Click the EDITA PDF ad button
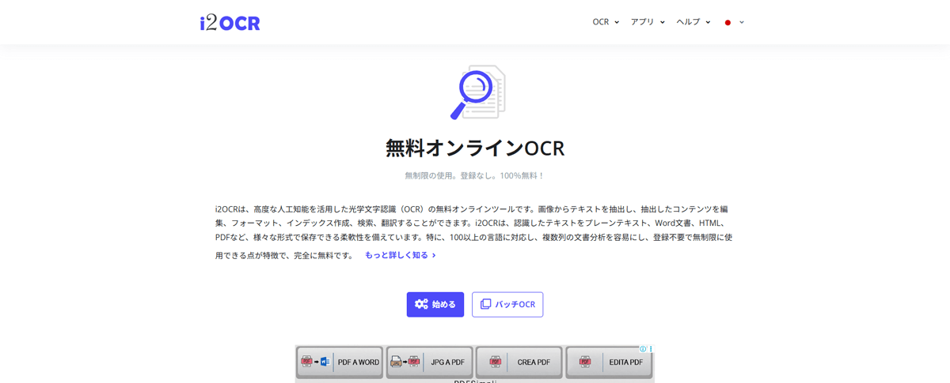950x383 pixels. coord(609,362)
